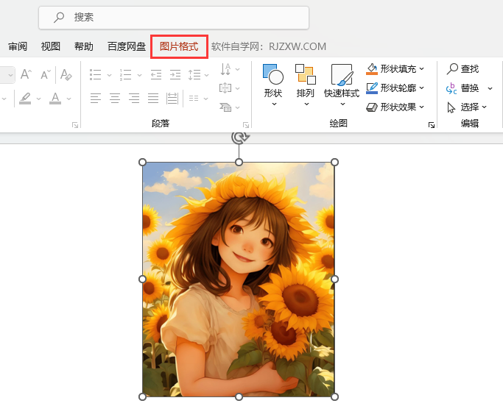Increase font size with the A^ icon

pyautogui.click(x=26, y=74)
